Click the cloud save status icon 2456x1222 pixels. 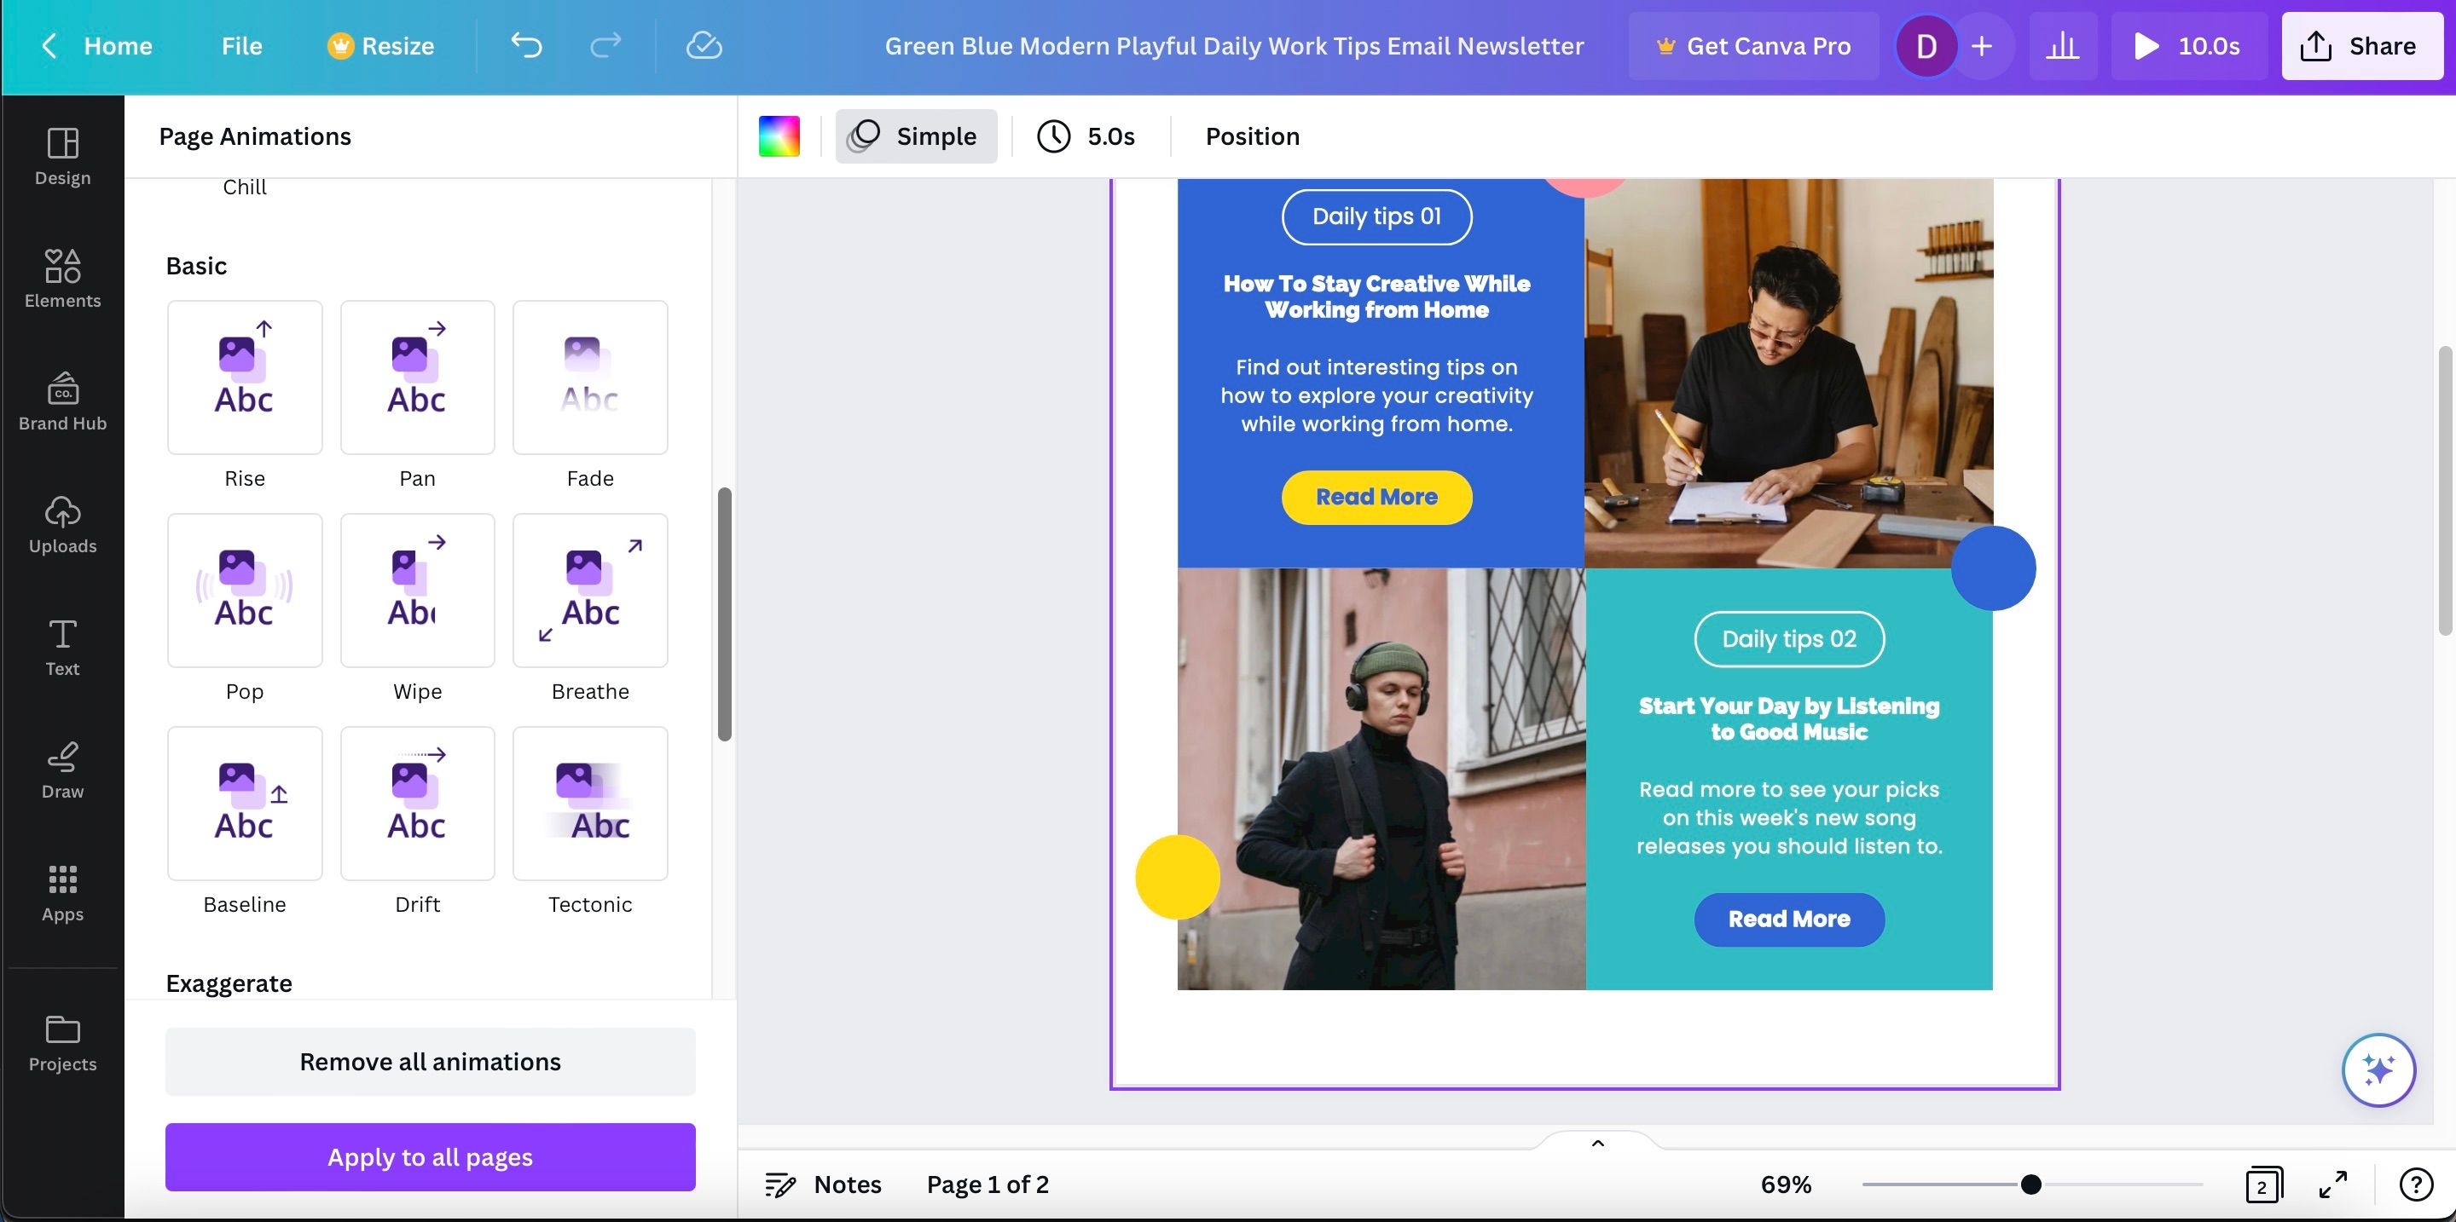704,46
